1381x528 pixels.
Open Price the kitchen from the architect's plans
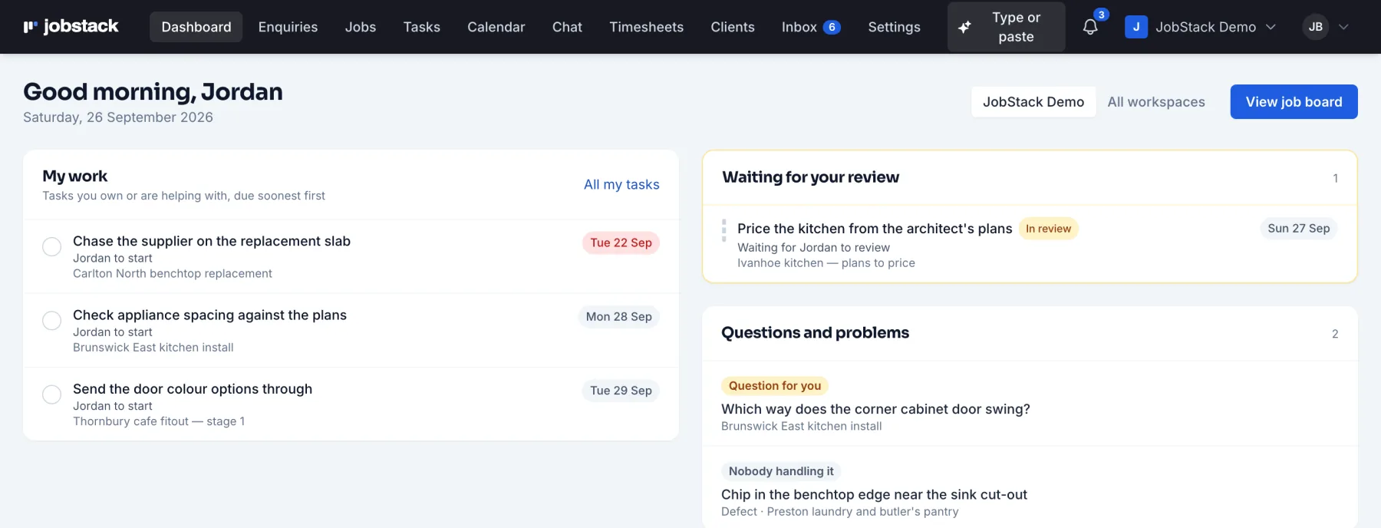pos(875,229)
